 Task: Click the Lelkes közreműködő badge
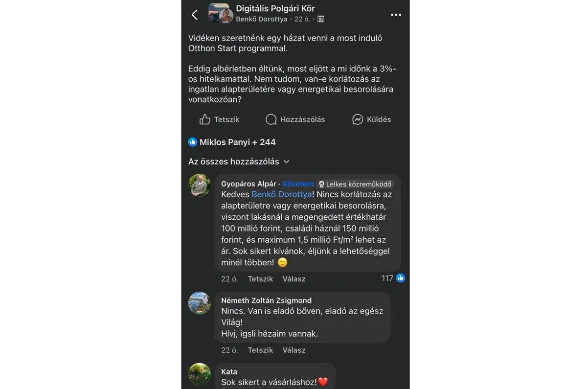[355, 184]
